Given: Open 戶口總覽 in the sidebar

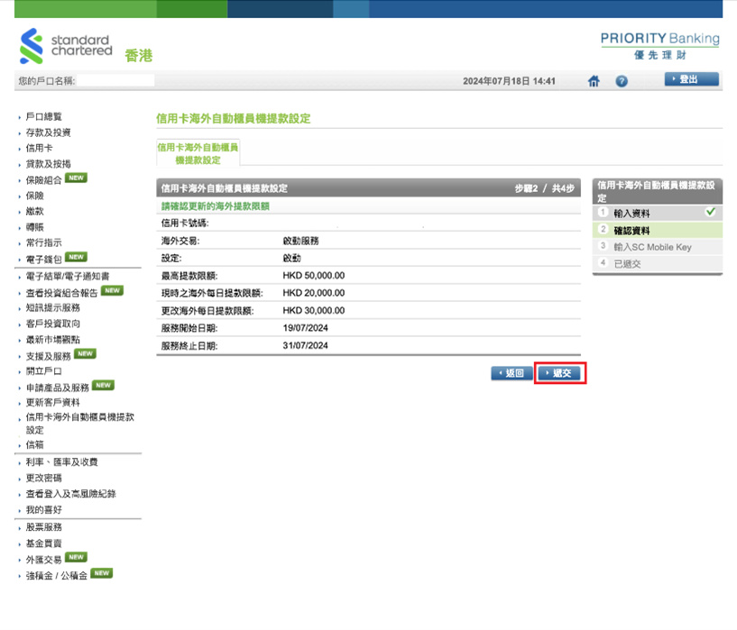Looking at the screenshot, I should click(43, 117).
